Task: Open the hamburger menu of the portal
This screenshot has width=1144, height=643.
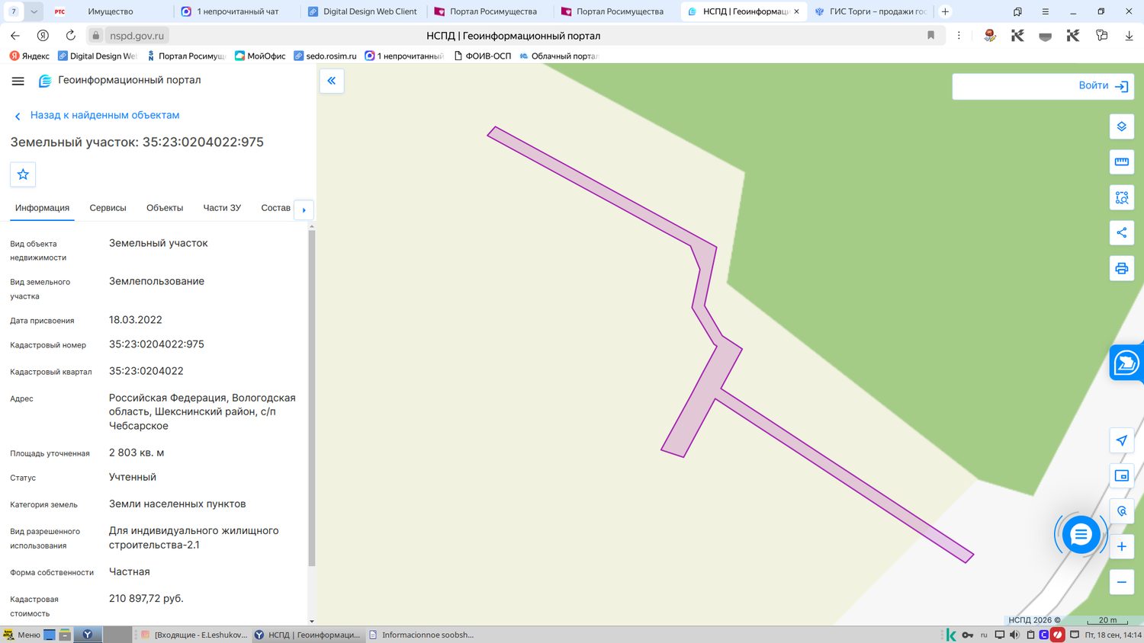Action: (x=18, y=81)
